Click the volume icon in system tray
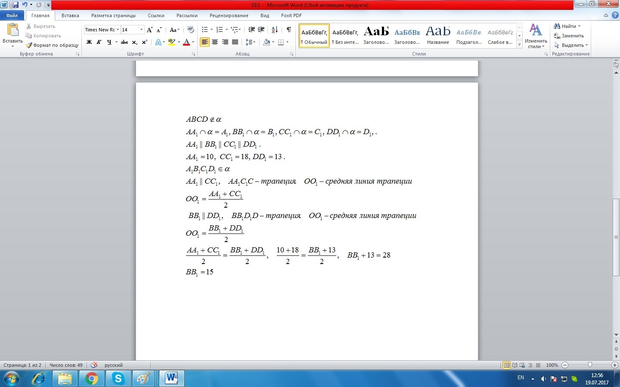The image size is (620, 387). pyautogui.click(x=543, y=379)
